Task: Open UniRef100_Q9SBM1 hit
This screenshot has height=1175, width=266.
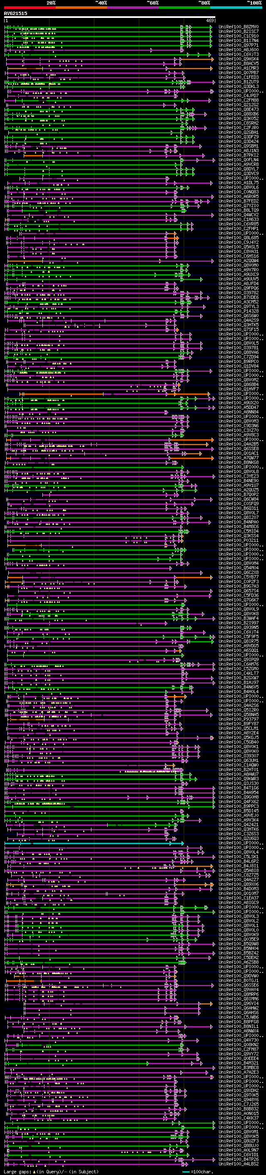Action: tap(238, 146)
